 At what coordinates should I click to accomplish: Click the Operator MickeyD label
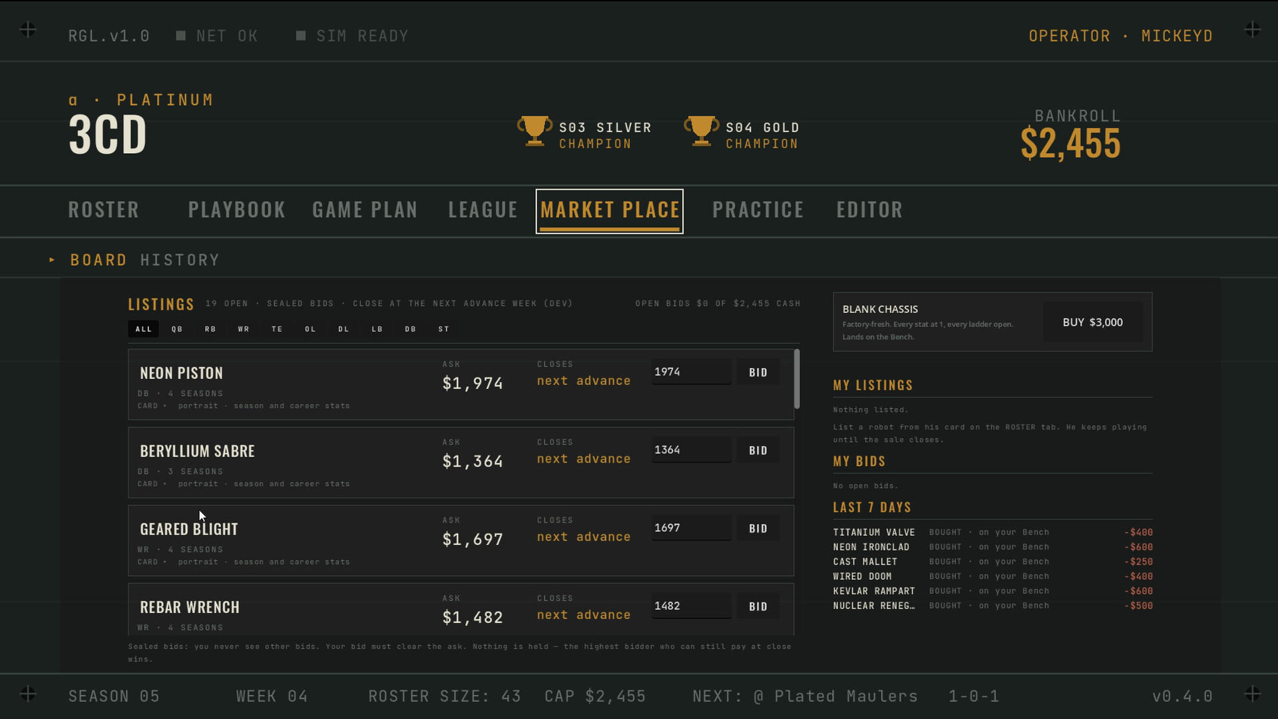click(1121, 36)
